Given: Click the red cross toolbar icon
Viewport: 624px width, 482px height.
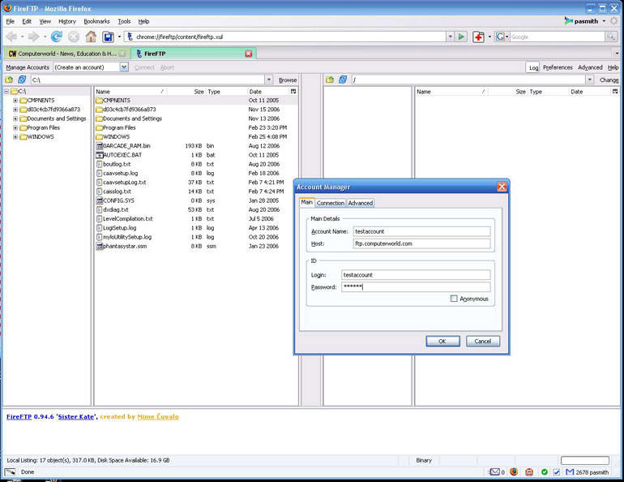Looking at the screenshot, I should tap(478, 37).
